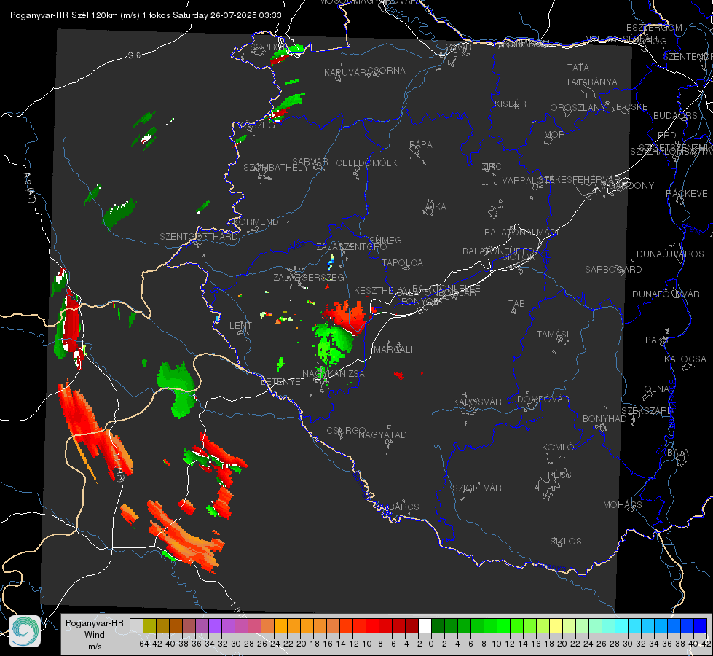The width and height of the screenshot is (713, 656).
Task: Pick the gray swatch left of -64
Action: (x=136, y=625)
